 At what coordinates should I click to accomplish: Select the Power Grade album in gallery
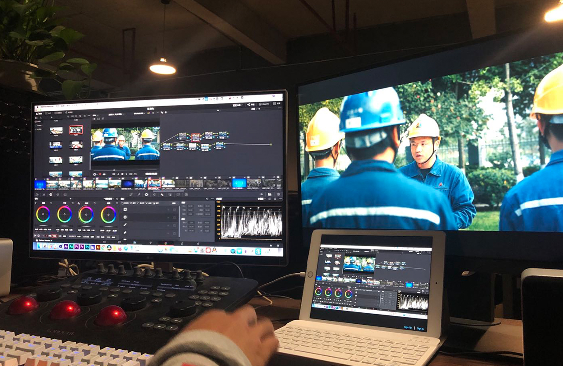click(x=40, y=125)
